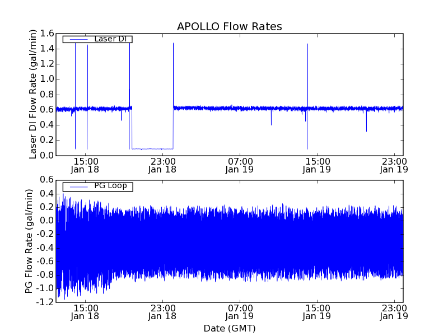Click "23:00 Jan 19" under the Laser DI plot

point(394,166)
